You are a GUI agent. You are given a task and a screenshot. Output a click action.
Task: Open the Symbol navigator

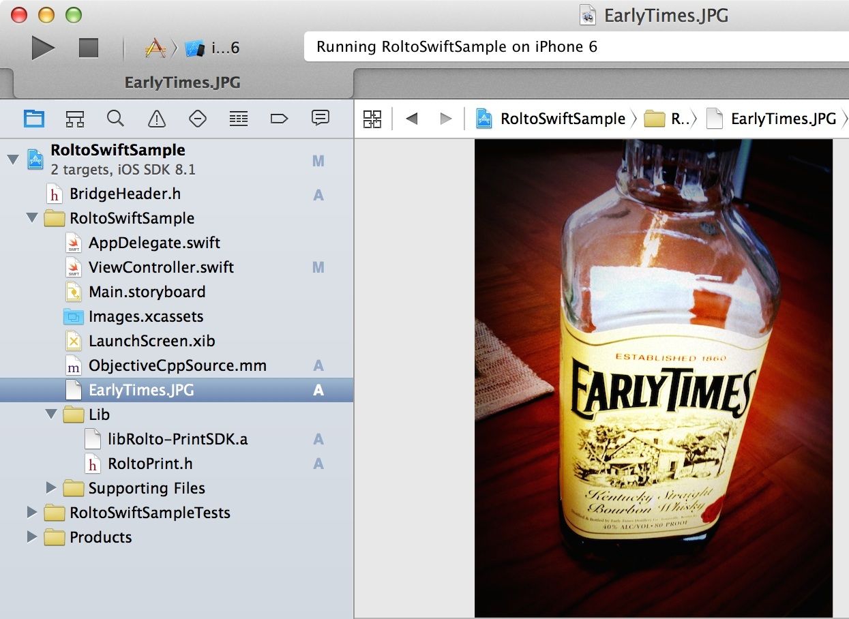(75, 119)
